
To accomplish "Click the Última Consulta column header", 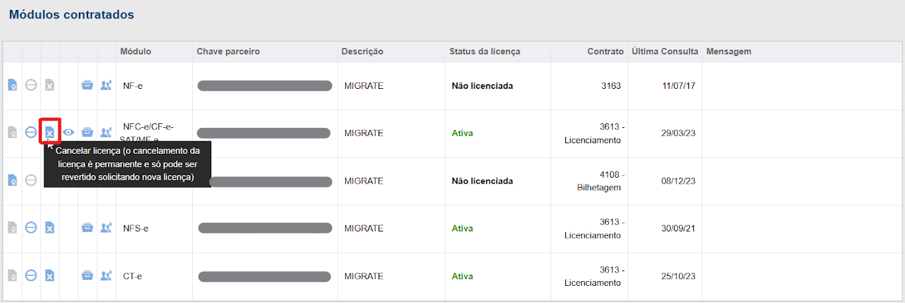I will pos(665,52).
